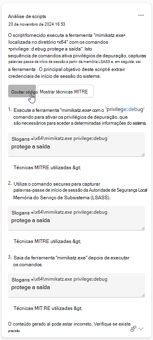Image resolution: width=153 pixels, height=340 pixels.
Task: Click the feedback icon at card bottom
Action: point(133,329)
